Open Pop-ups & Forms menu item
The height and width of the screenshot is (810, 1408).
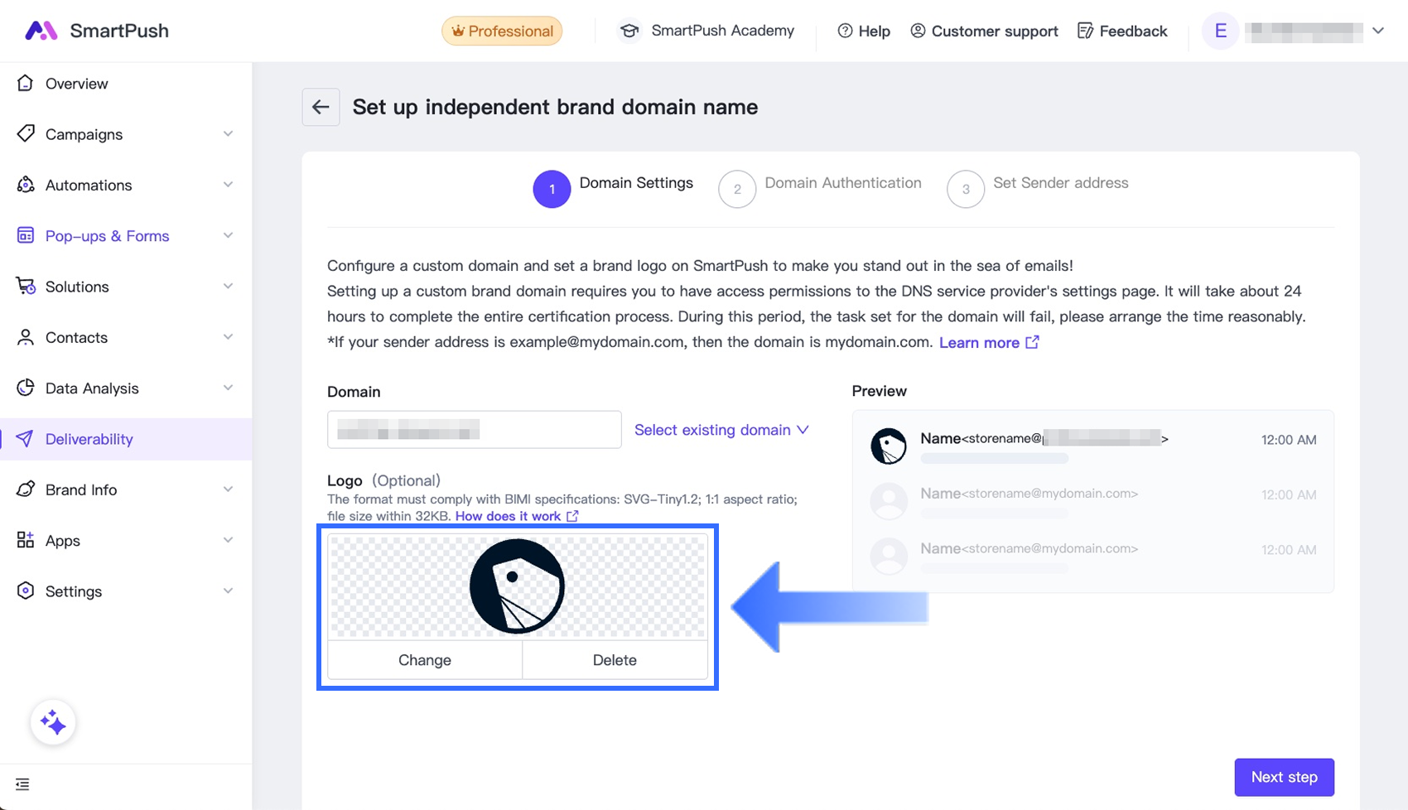click(x=107, y=236)
